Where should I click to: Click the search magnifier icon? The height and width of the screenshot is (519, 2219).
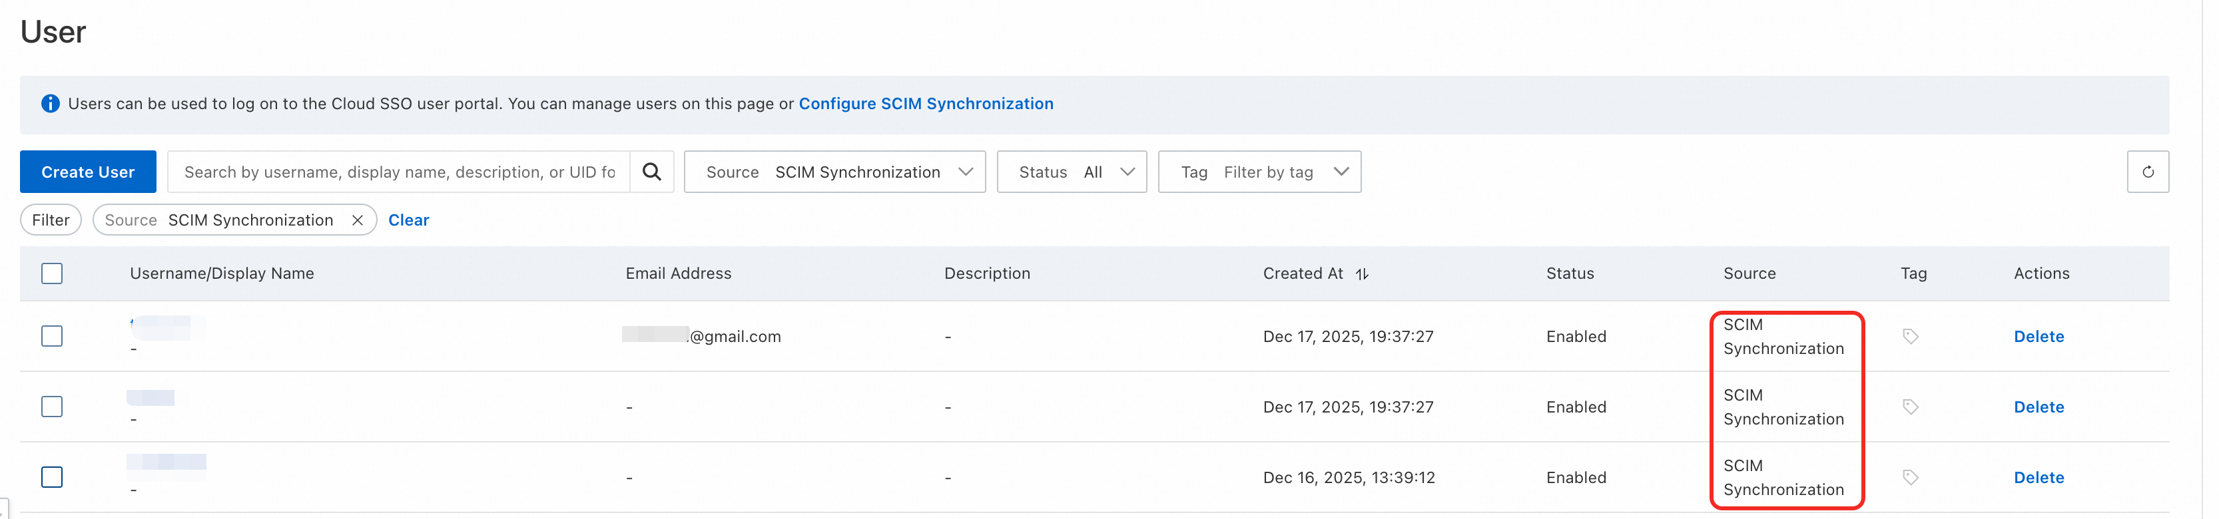click(x=651, y=172)
